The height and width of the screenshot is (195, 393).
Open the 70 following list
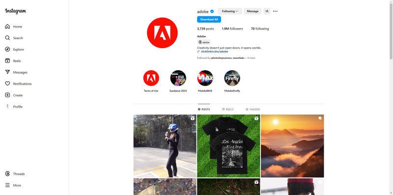[x=260, y=28]
